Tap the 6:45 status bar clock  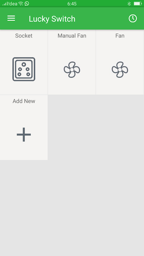point(72,4)
